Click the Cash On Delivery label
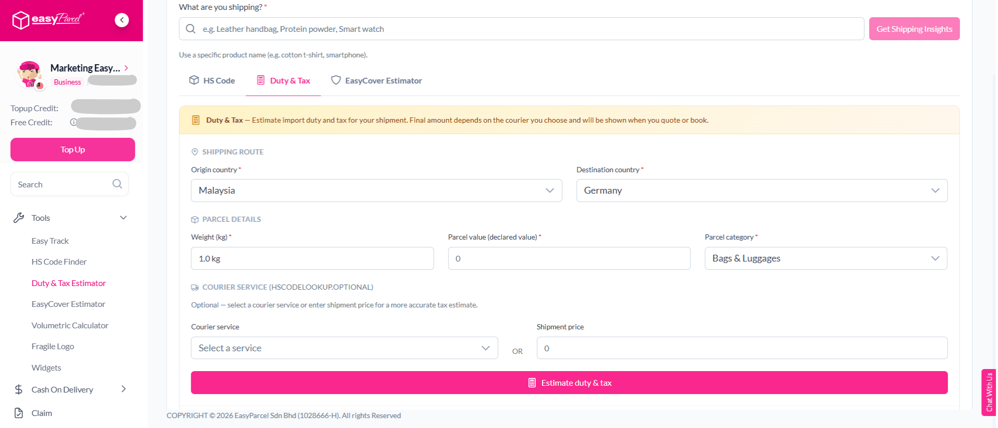The height and width of the screenshot is (428, 998). [x=62, y=389]
